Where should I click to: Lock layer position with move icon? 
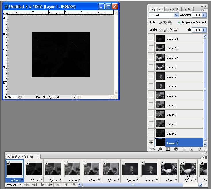pyautogui.click(x=170, y=30)
